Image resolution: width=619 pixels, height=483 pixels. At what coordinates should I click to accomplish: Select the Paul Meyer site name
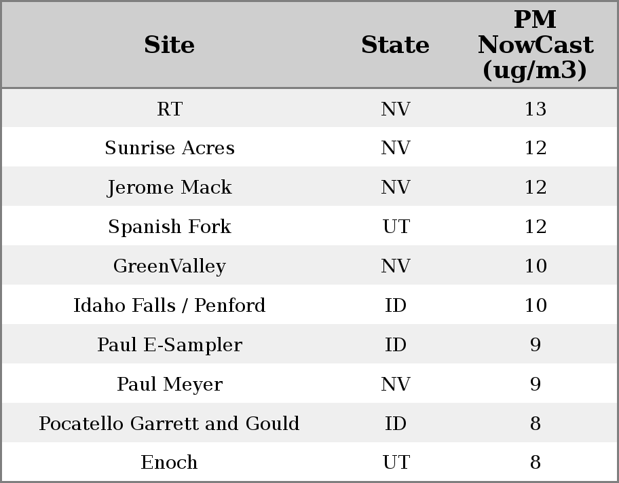pos(170,384)
